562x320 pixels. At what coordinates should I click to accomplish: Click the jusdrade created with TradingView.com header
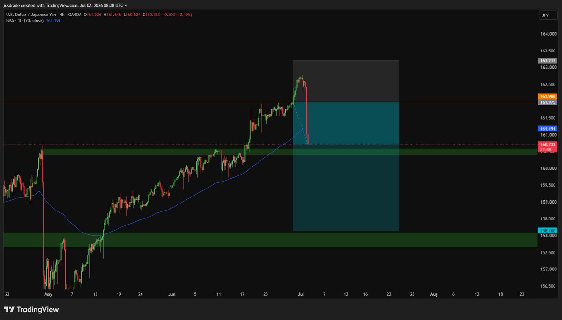coord(65,5)
